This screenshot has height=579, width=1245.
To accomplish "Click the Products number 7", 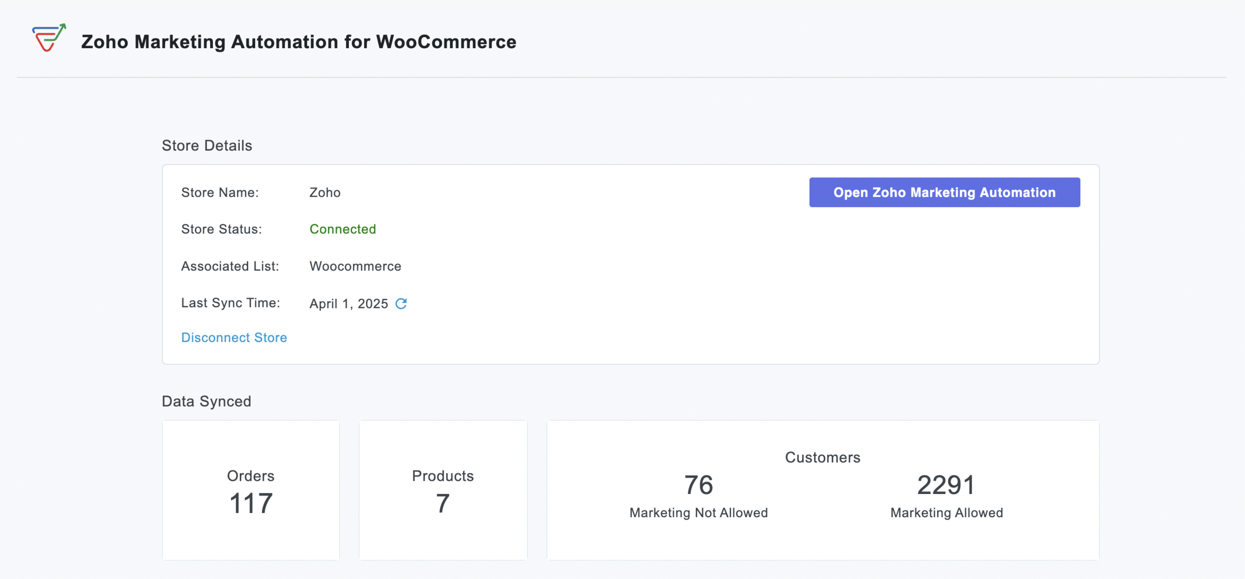I will coord(442,503).
